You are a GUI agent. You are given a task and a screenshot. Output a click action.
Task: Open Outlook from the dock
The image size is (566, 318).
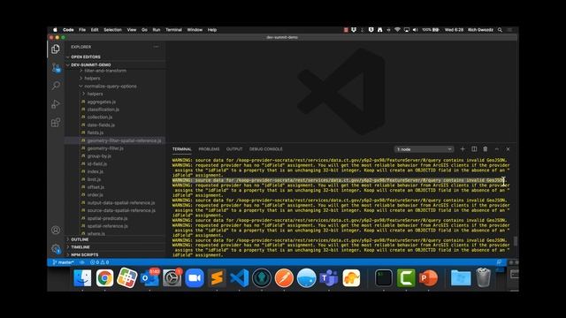[x=149, y=278]
